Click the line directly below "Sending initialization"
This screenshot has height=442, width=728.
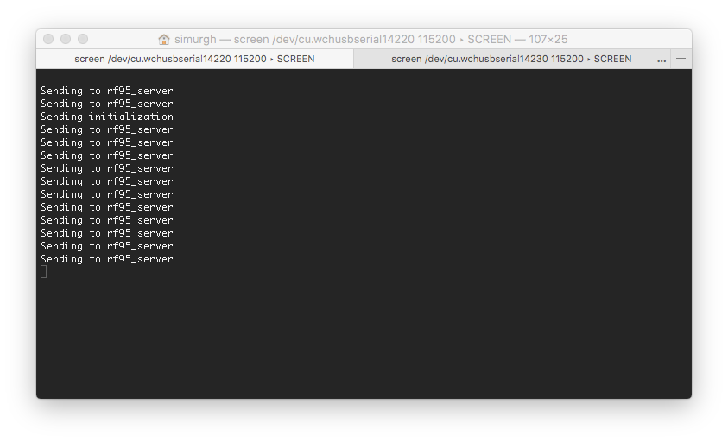tap(107, 129)
